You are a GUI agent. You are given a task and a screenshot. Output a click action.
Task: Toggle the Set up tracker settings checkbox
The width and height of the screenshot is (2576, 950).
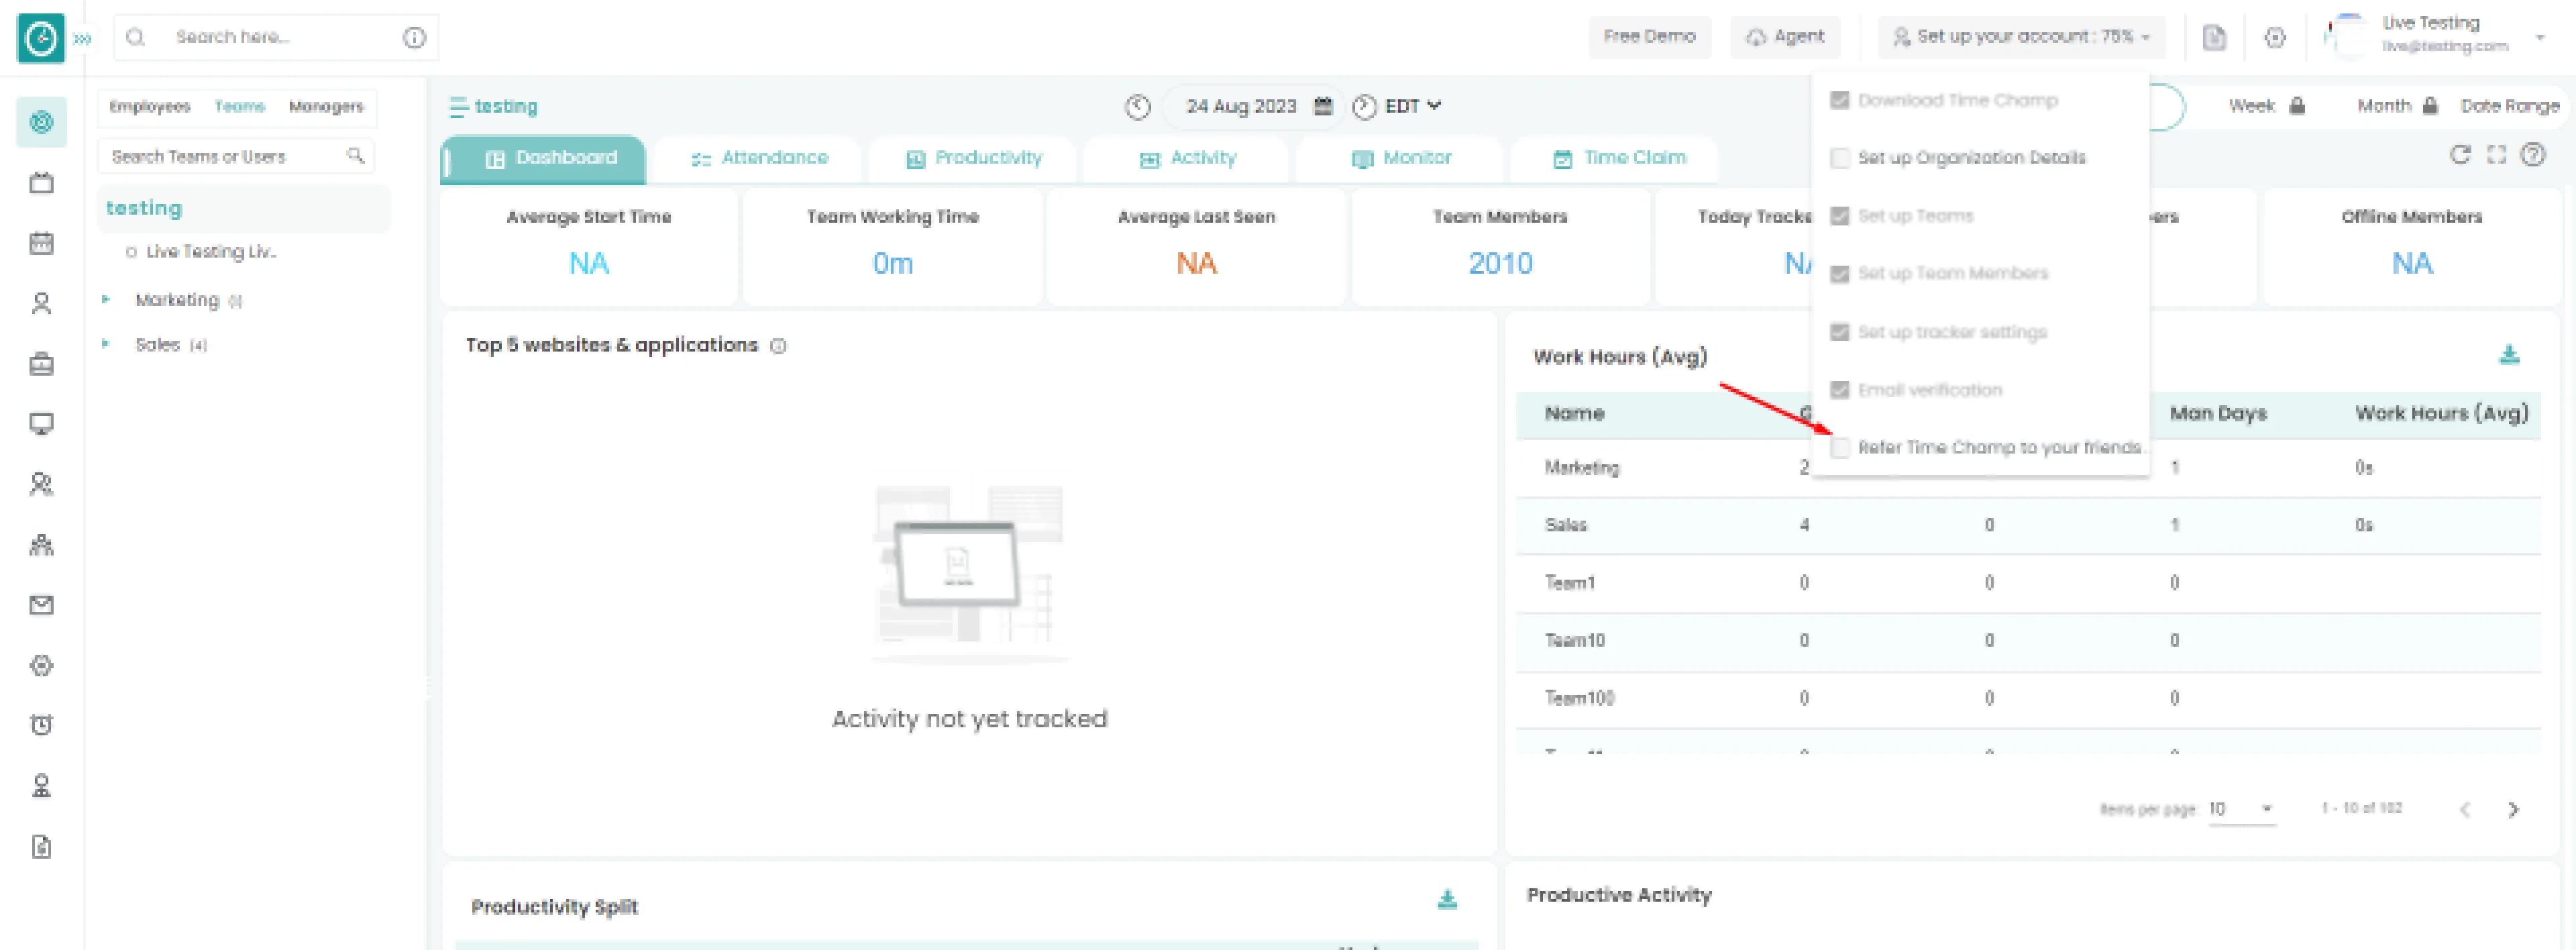coord(1839,332)
